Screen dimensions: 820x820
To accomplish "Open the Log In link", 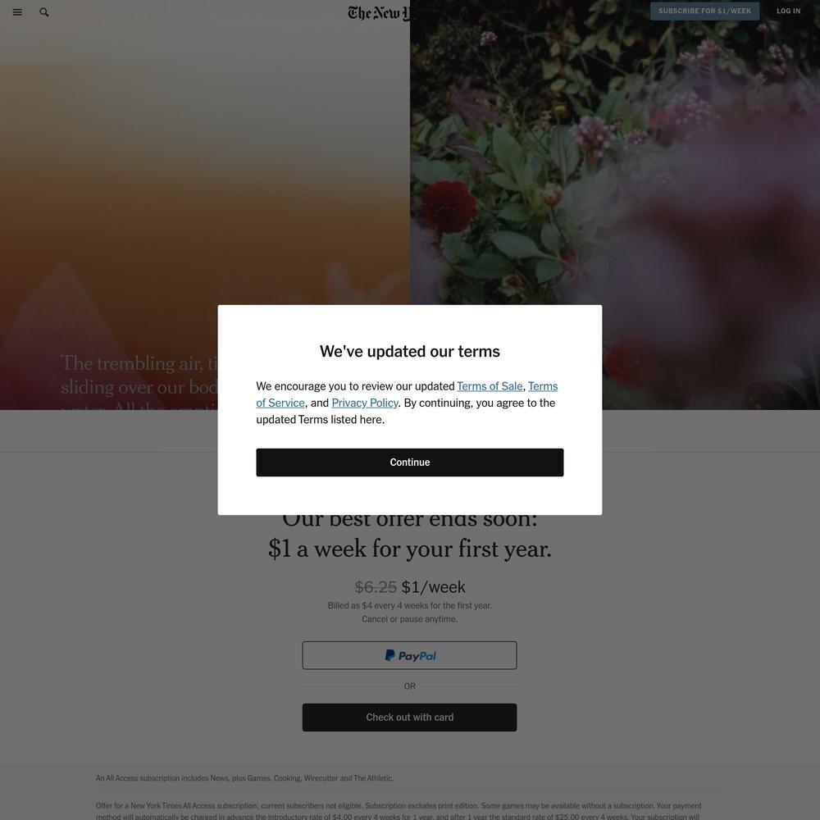I will (x=788, y=11).
